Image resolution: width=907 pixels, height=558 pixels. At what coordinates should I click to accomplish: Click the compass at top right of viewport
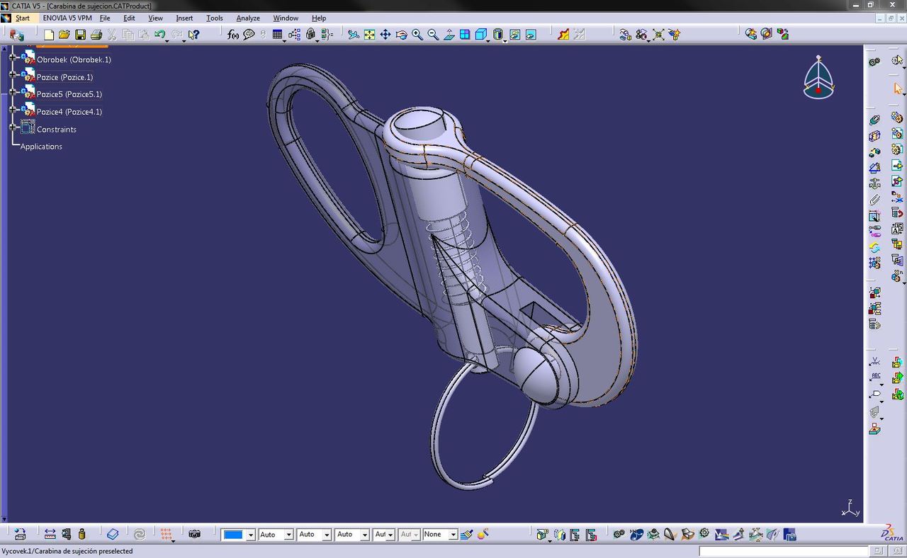coord(818,77)
